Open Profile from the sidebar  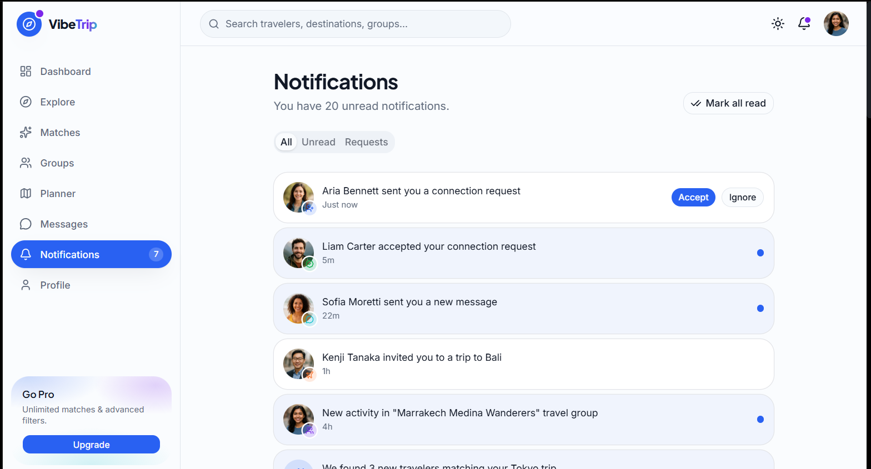(91, 285)
